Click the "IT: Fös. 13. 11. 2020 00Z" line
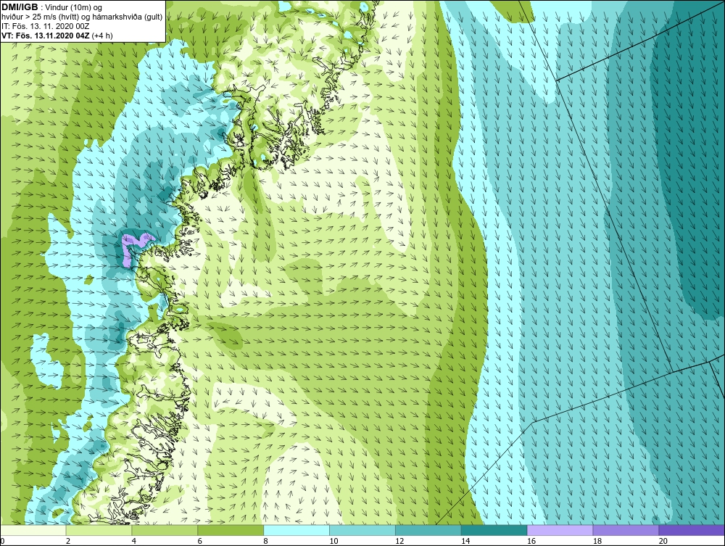 [45, 26]
